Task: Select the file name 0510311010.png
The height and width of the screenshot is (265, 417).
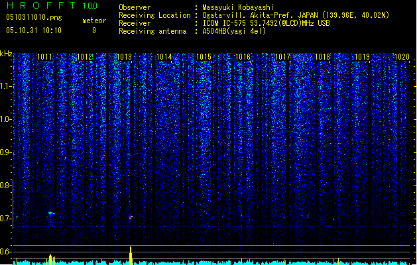Action: [x=34, y=17]
